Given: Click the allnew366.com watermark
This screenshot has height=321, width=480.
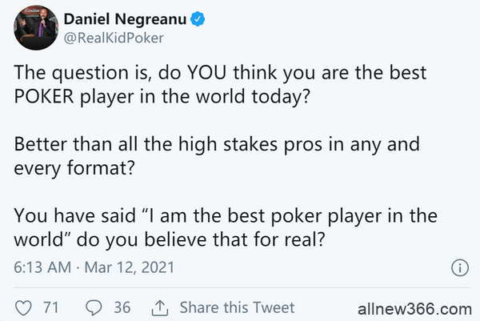Looking at the screenshot, I should pyautogui.click(x=415, y=308).
